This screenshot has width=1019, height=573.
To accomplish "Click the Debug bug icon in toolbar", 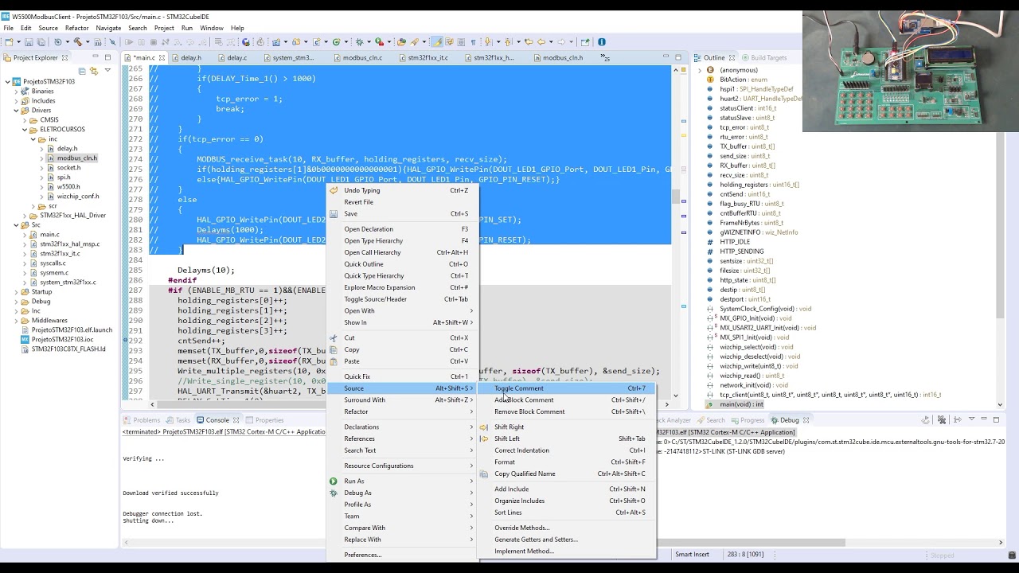I will pos(359,42).
